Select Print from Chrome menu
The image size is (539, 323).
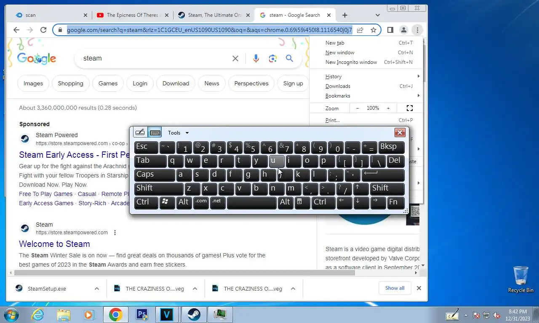[x=366, y=120]
